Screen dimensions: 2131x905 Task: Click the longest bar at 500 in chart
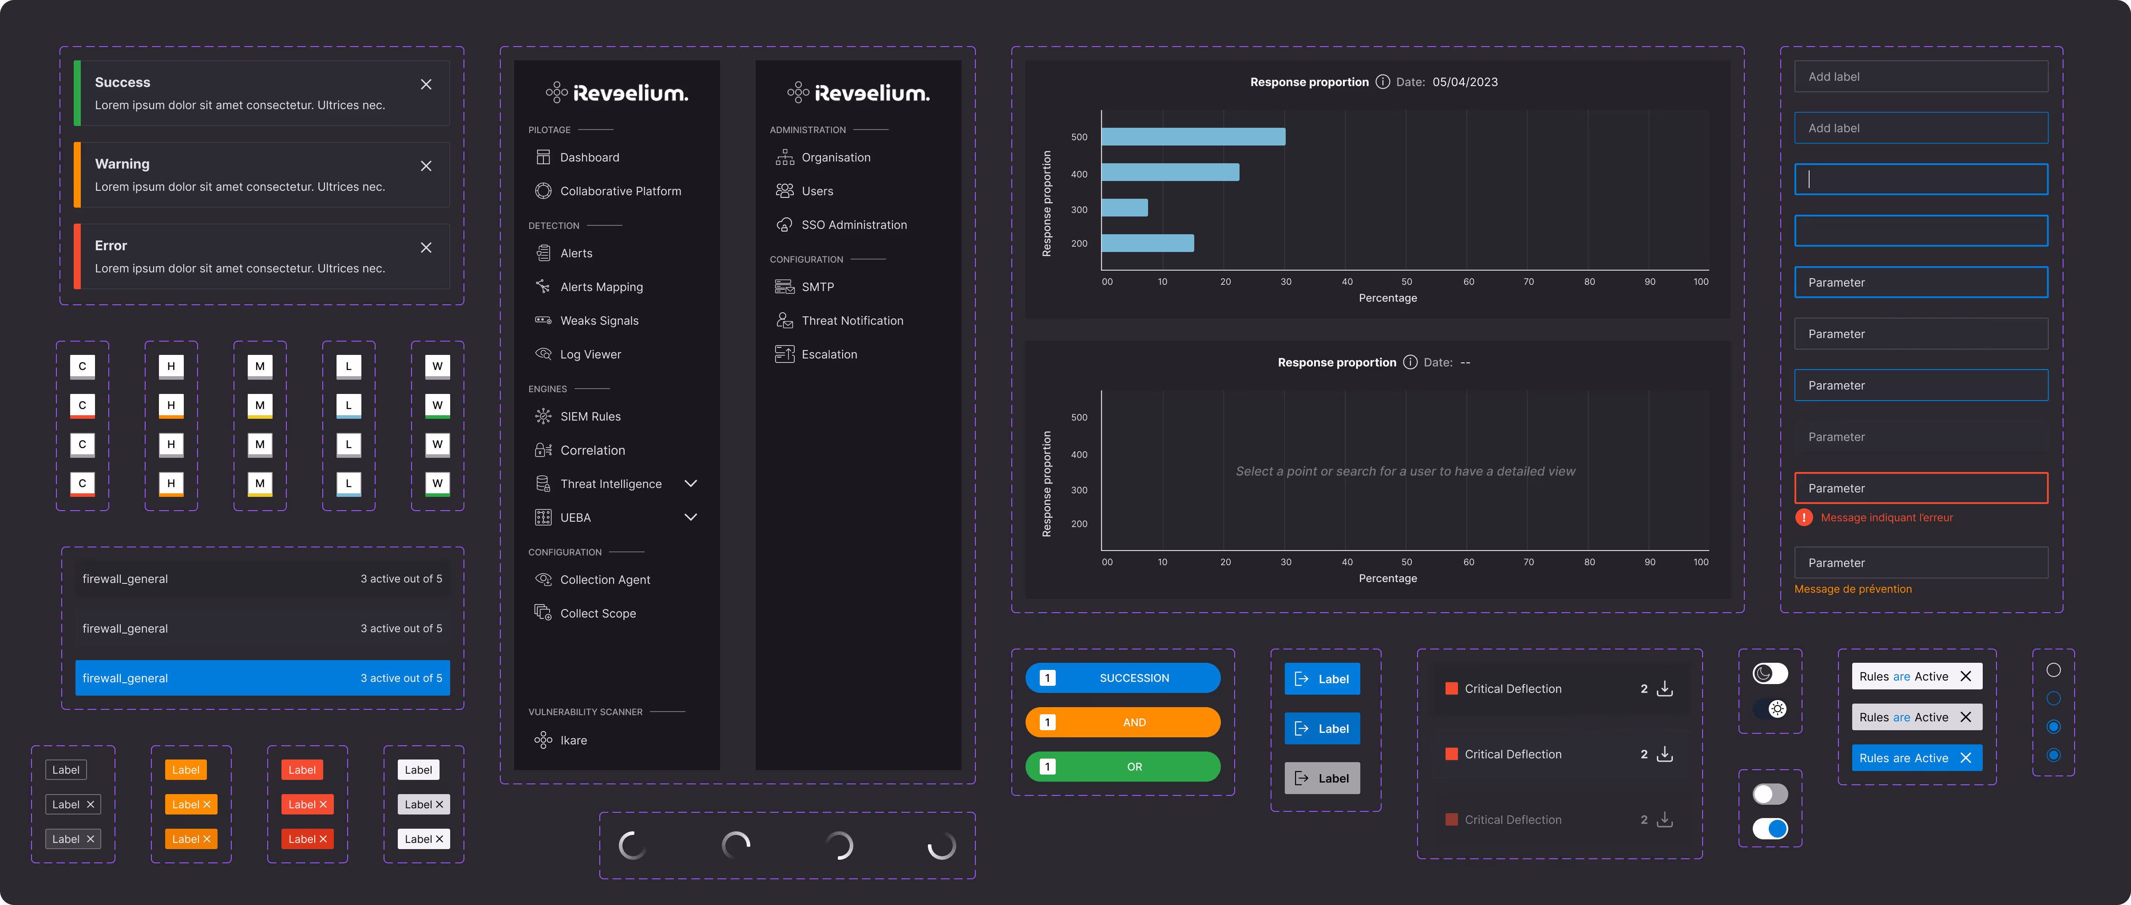[1193, 136]
